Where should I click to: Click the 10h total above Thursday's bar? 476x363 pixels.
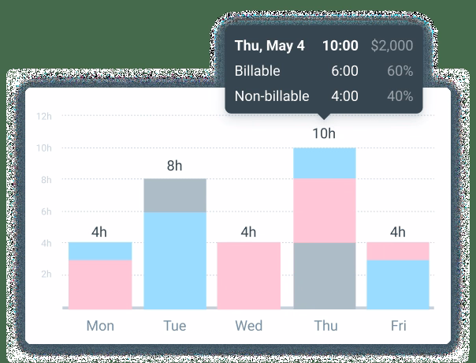point(324,133)
